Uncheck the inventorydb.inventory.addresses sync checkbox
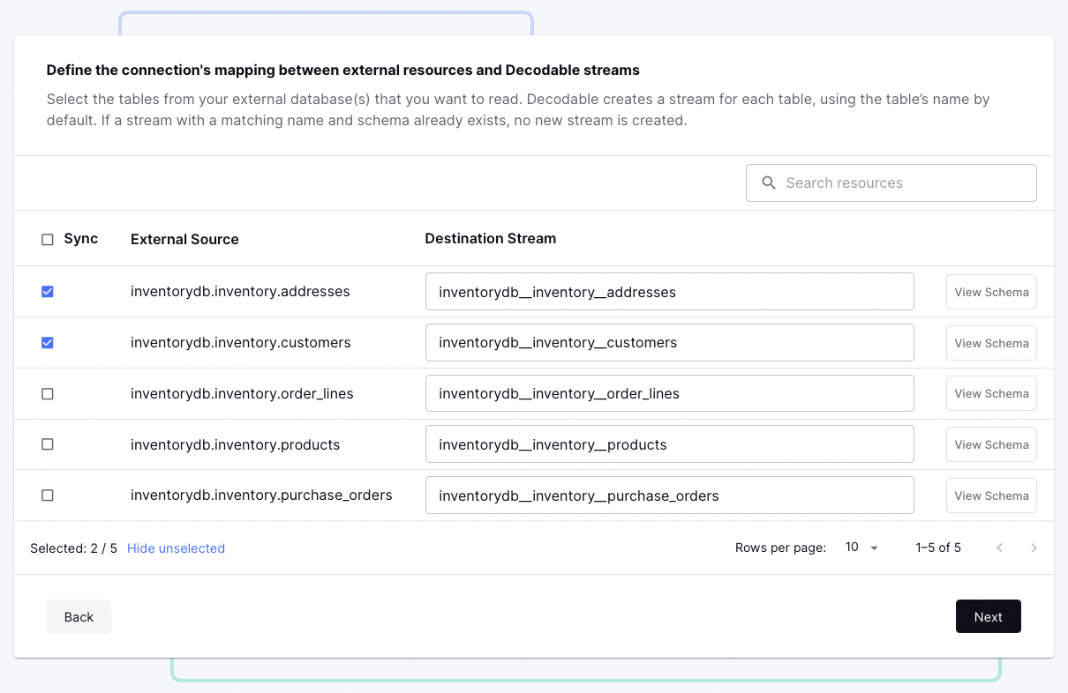The width and height of the screenshot is (1068, 693). point(48,292)
